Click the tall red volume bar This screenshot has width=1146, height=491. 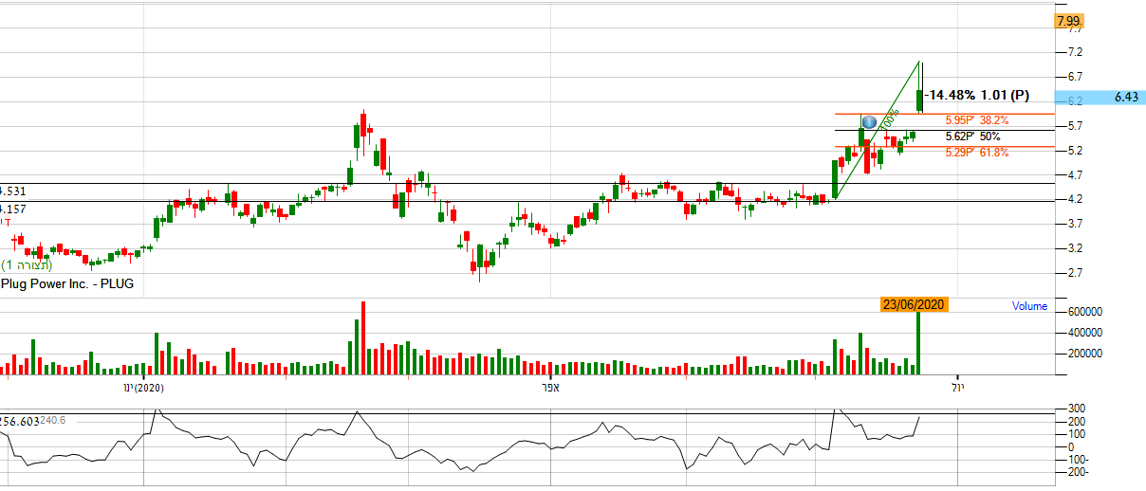pyautogui.click(x=362, y=338)
